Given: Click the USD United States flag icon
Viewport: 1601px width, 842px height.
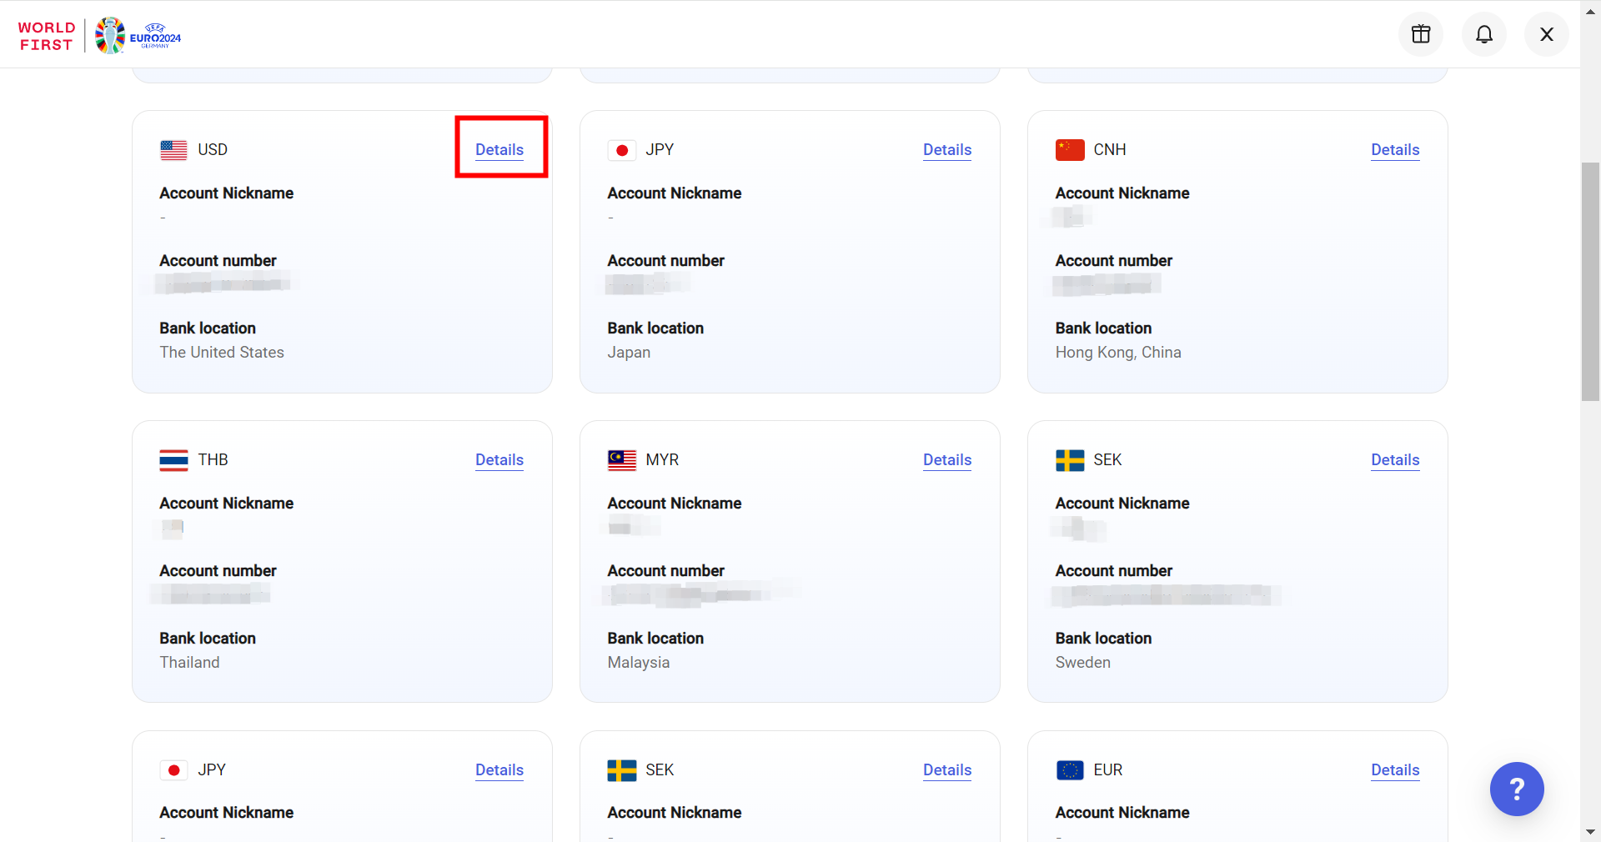Looking at the screenshot, I should [173, 150].
